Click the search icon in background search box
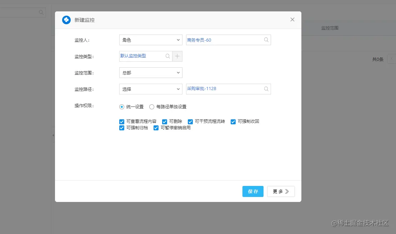This screenshot has width=396, height=234. pyautogui.click(x=41, y=12)
